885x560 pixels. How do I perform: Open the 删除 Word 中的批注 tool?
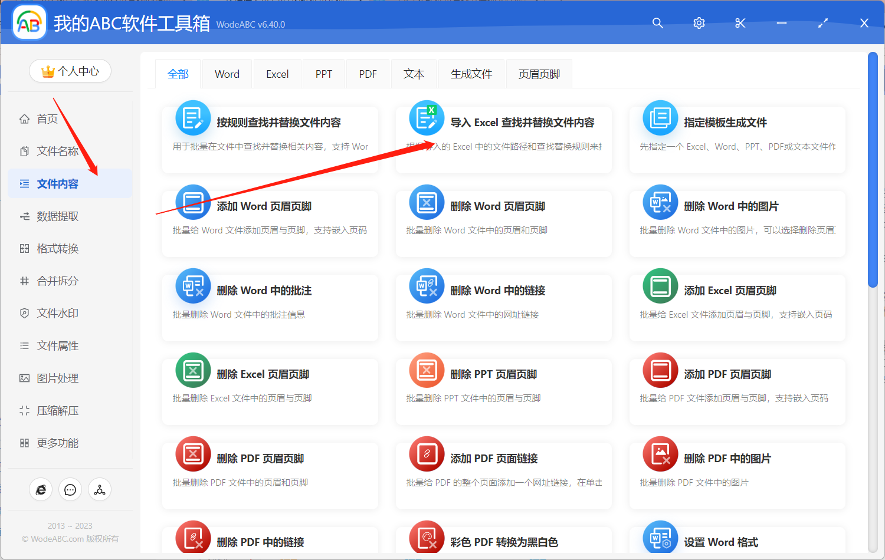pos(270,307)
